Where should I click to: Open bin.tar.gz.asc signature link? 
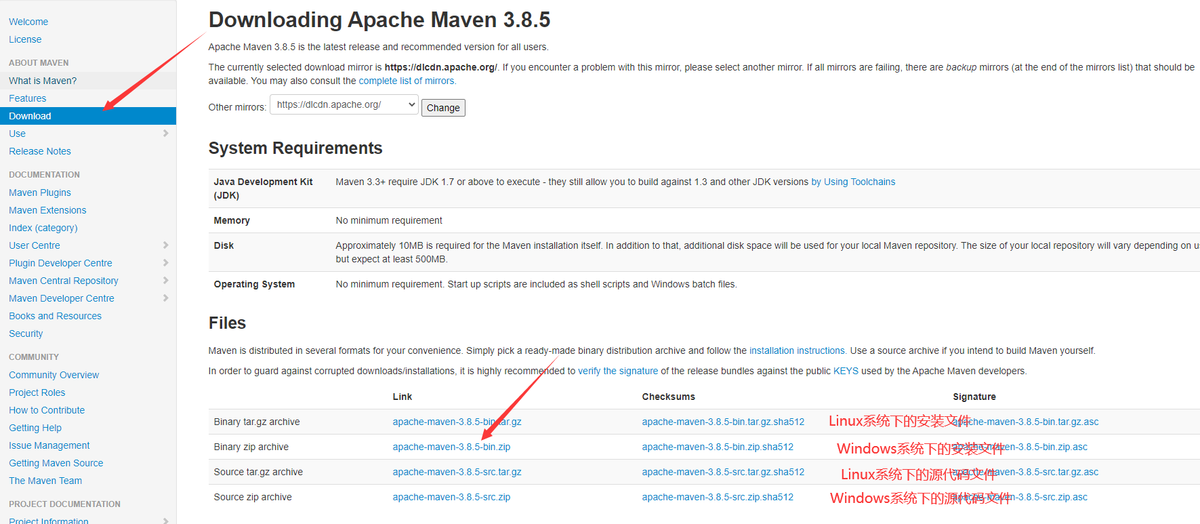1026,422
